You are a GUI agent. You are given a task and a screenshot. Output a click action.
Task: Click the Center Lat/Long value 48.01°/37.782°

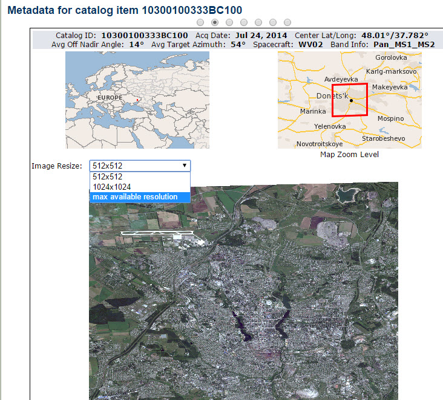pos(395,36)
